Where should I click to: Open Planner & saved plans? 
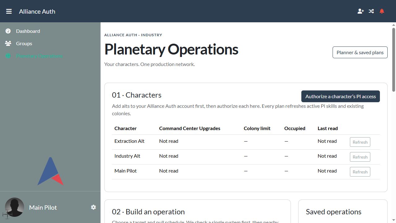(360, 52)
